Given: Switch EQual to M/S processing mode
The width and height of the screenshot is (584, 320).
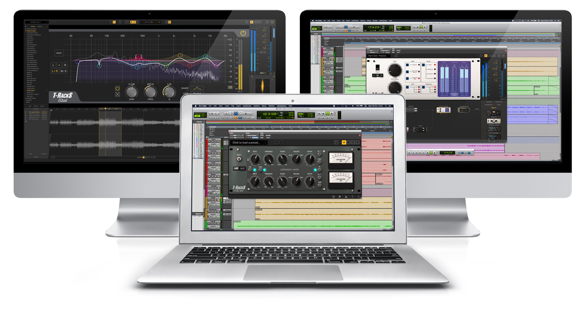Looking at the screenshot, I should pos(63,71).
